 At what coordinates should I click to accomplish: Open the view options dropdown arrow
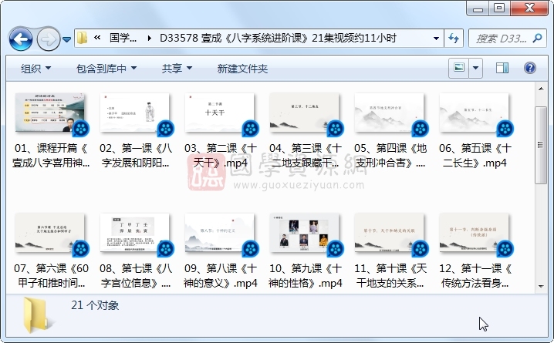tap(476, 68)
